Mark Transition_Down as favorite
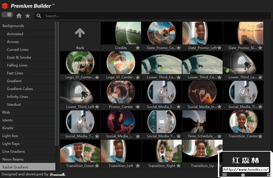Viewport: 273px width, 178px height. point(97,166)
